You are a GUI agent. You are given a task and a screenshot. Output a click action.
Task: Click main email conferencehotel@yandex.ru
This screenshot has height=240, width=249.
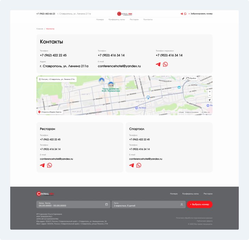coord(119,66)
